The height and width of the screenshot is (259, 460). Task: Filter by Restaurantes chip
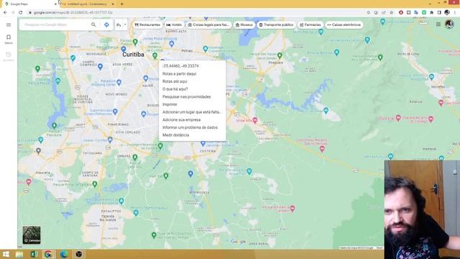[x=147, y=25]
